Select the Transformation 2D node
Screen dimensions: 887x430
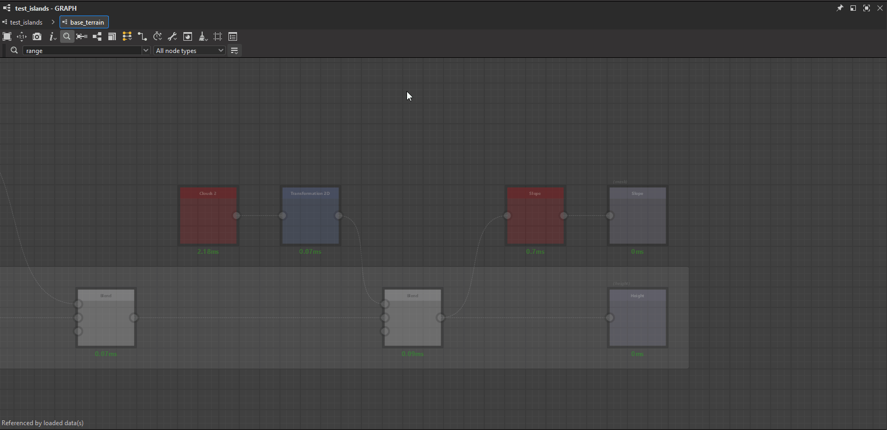(x=311, y=216)
